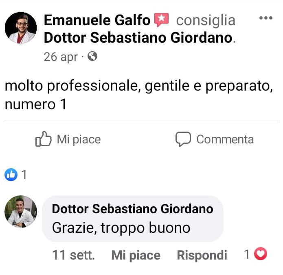Click the reaction count next to the blue like
This screenshot has height=275, width=283.
click(x=24, y=175)
